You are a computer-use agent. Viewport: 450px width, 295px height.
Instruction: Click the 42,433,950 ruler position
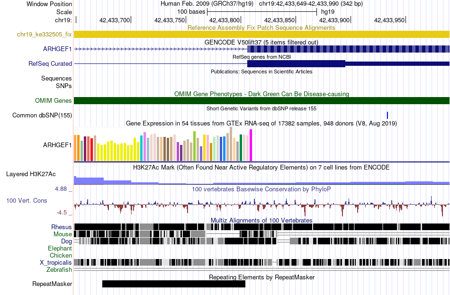(x=389, y=20)
